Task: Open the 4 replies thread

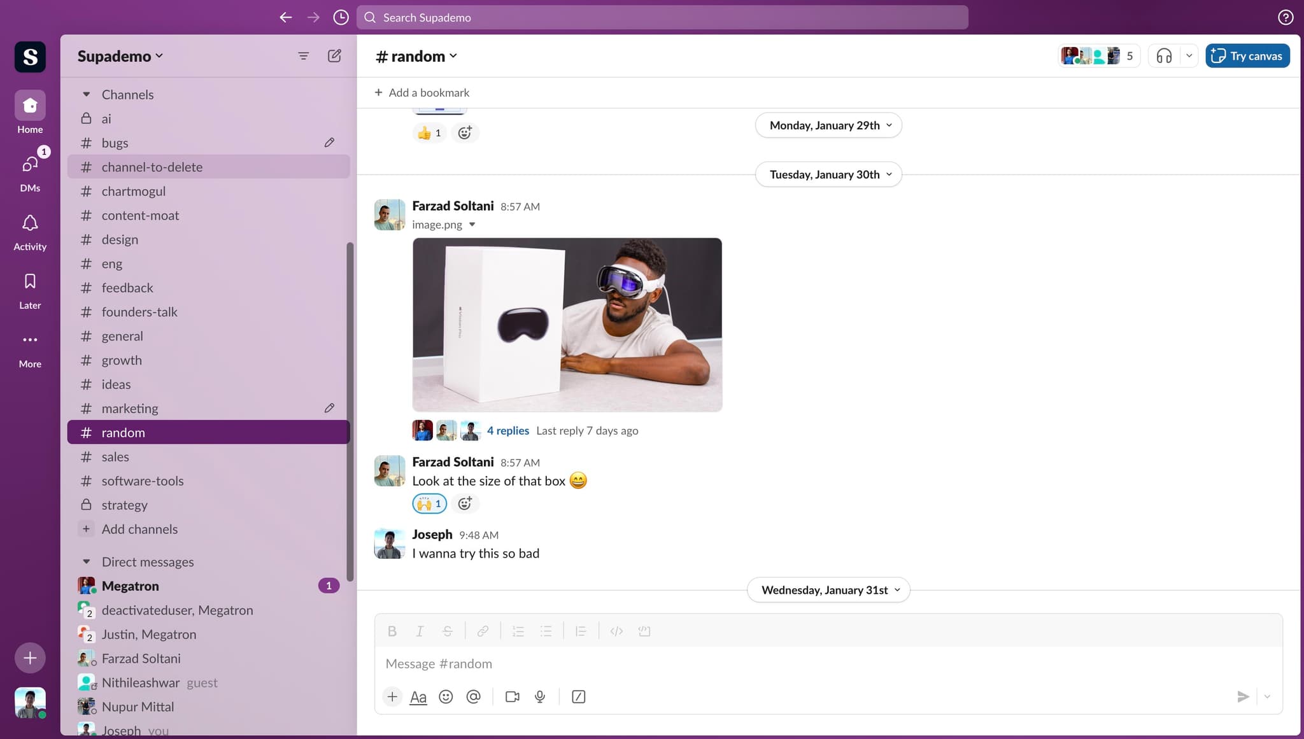Action: [x=507, y=430]
